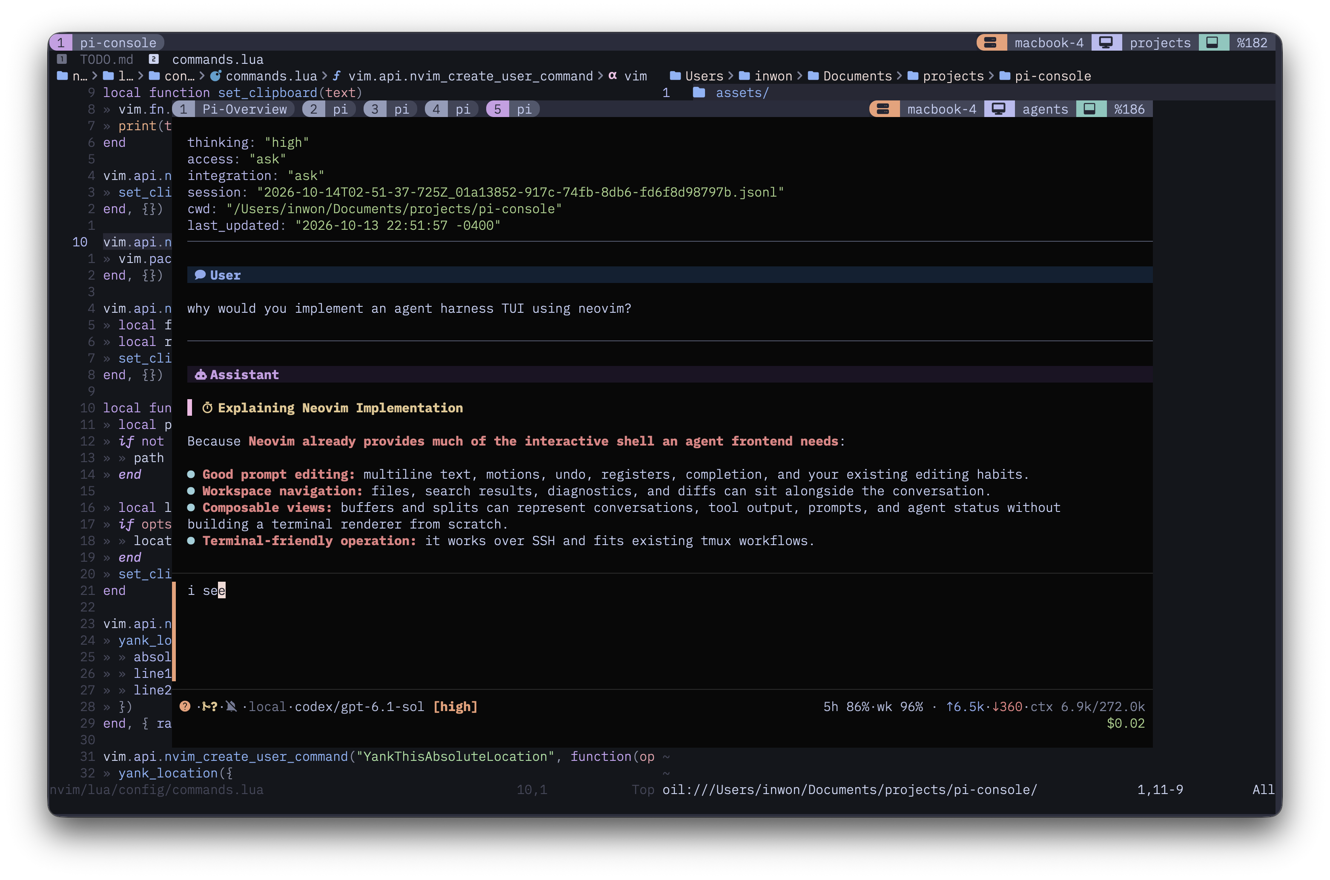Viewport: 1330px width, 880px height.
Task: Click the robot icon in Assistant header
Action: [201, 374]
